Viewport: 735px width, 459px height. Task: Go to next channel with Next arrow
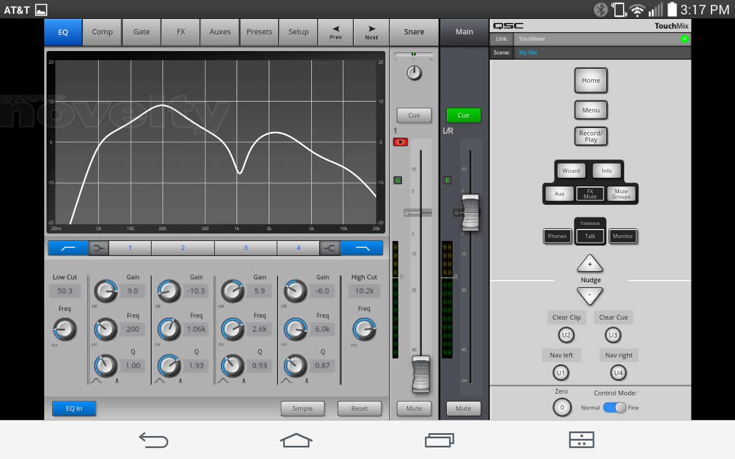(x=372, y=32)
